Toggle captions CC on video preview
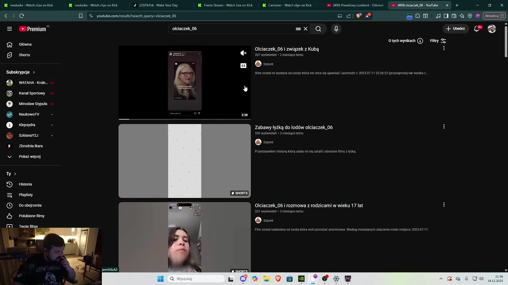This screenshot has width=508, height=285. pyautogui.click(x=243, y=66)
